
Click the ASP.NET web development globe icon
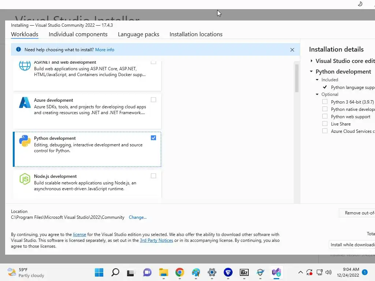click(25, 65)
